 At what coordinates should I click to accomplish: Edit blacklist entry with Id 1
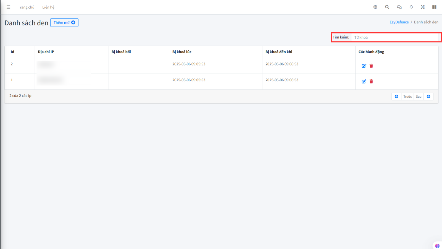click(x=364, y=82)
